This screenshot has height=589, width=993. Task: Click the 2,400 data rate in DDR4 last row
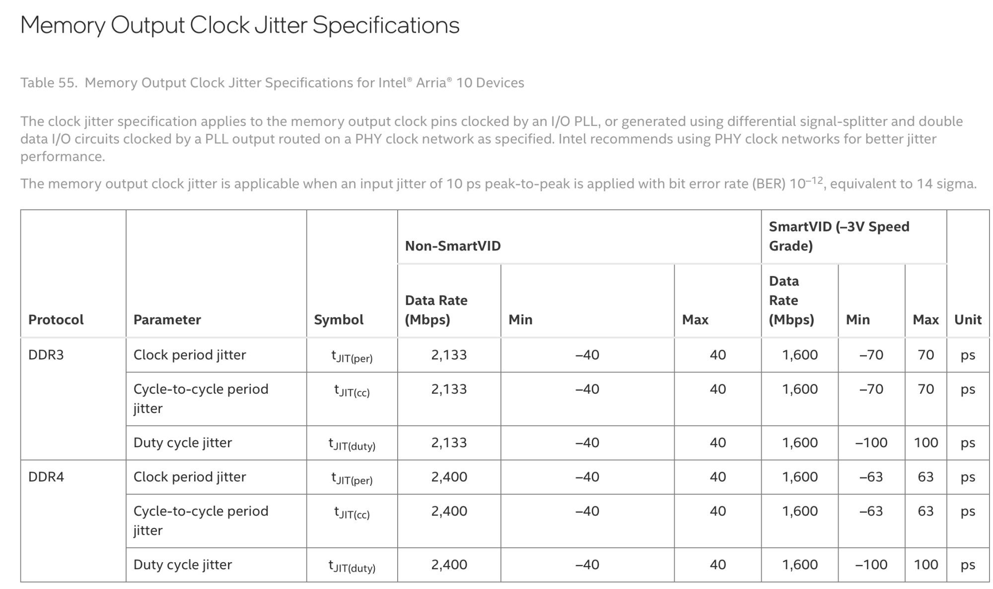click(x=449, y=565)
